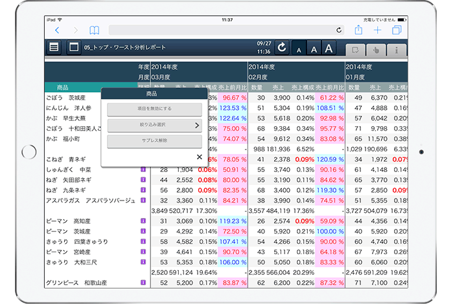
Task: Tap the subtotal value 566,004
Action: click(x=278, y=272)
